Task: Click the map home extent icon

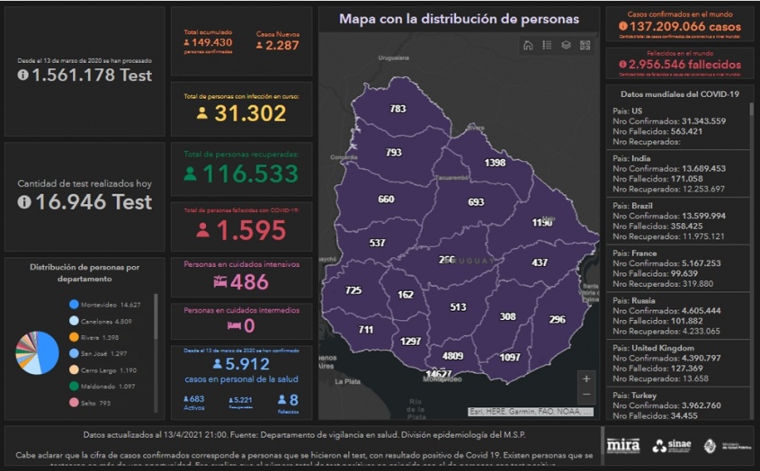Action: tap(528, 46)
